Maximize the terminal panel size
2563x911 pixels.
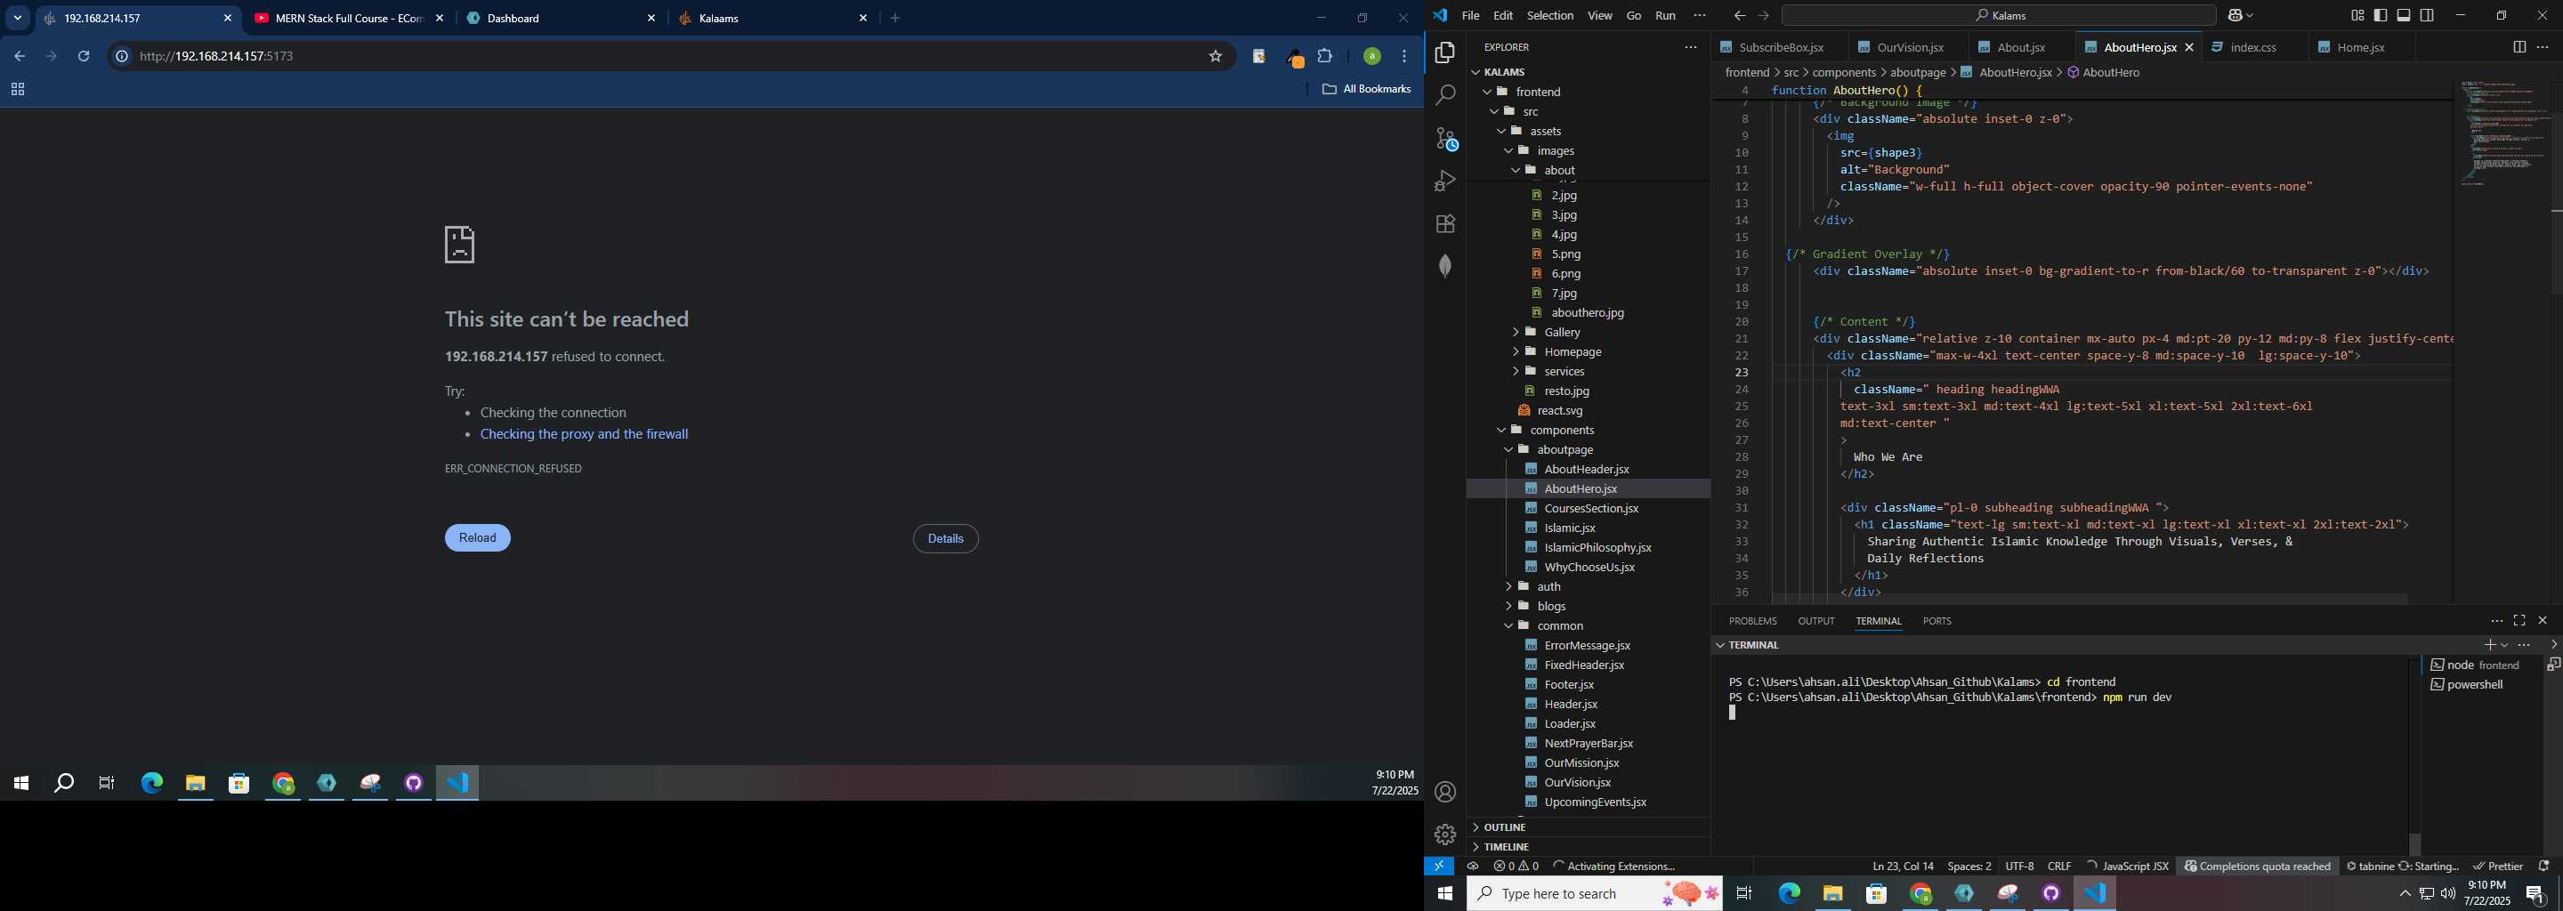click(x=2519, y=621)
